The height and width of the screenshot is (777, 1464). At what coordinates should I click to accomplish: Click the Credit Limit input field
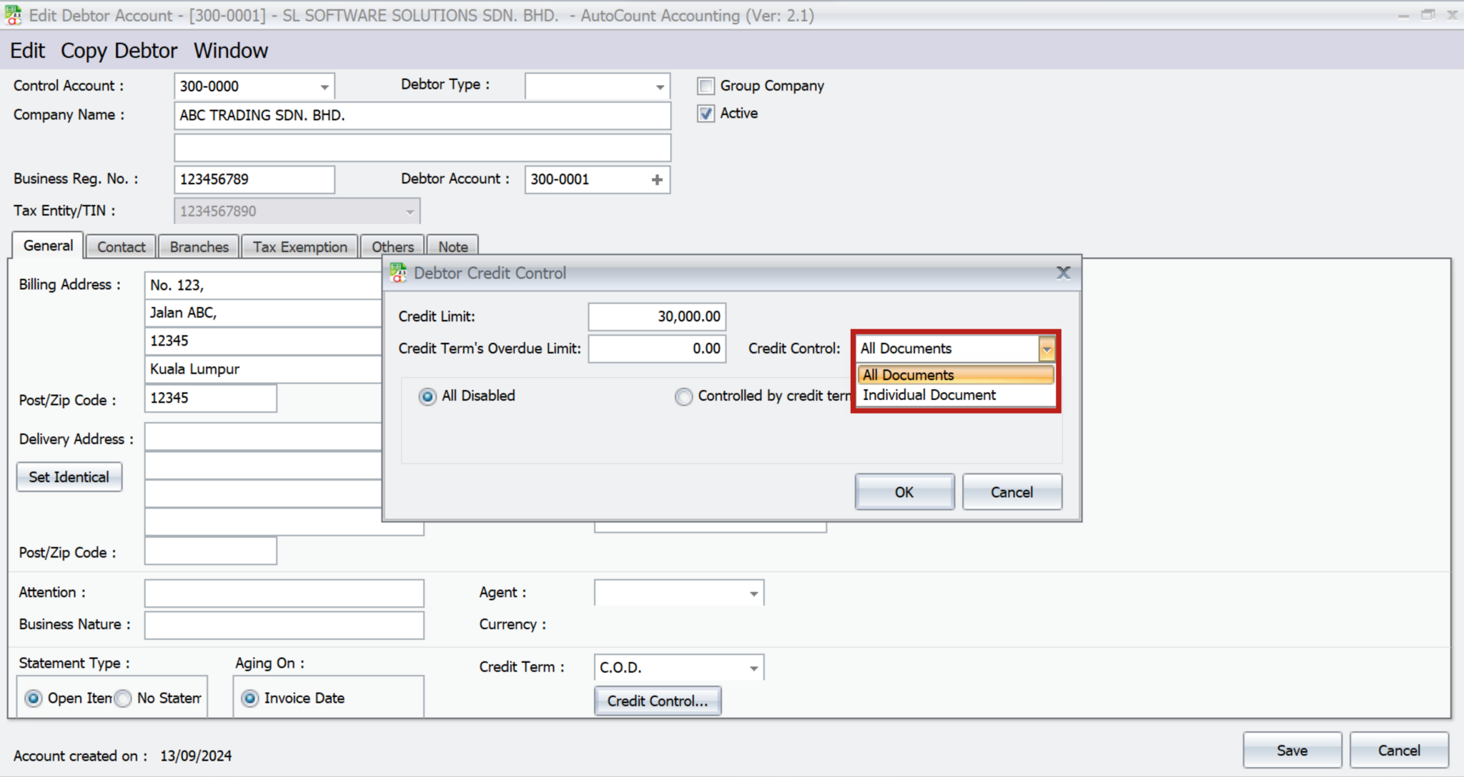pos(657,316)
